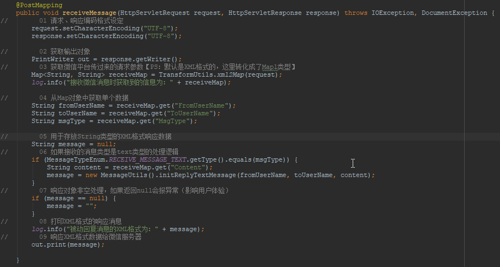Click the "MsgType" string literal

(172, 121)
